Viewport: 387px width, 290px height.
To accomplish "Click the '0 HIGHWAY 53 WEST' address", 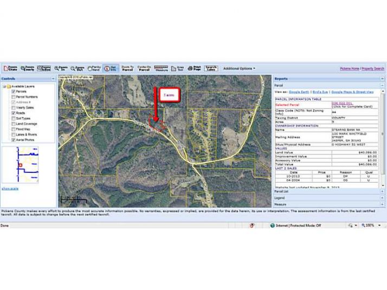I will (348, 145).
